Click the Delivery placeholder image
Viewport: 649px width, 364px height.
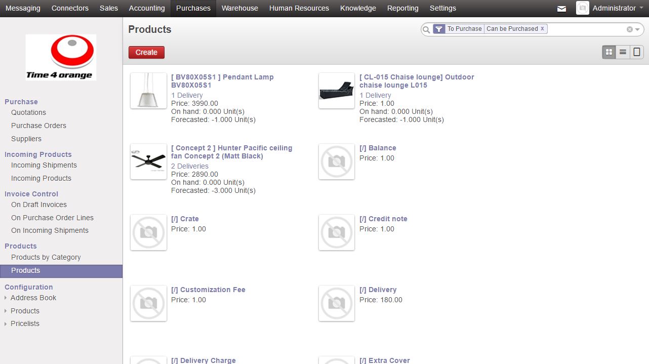[x=337, y=303]
